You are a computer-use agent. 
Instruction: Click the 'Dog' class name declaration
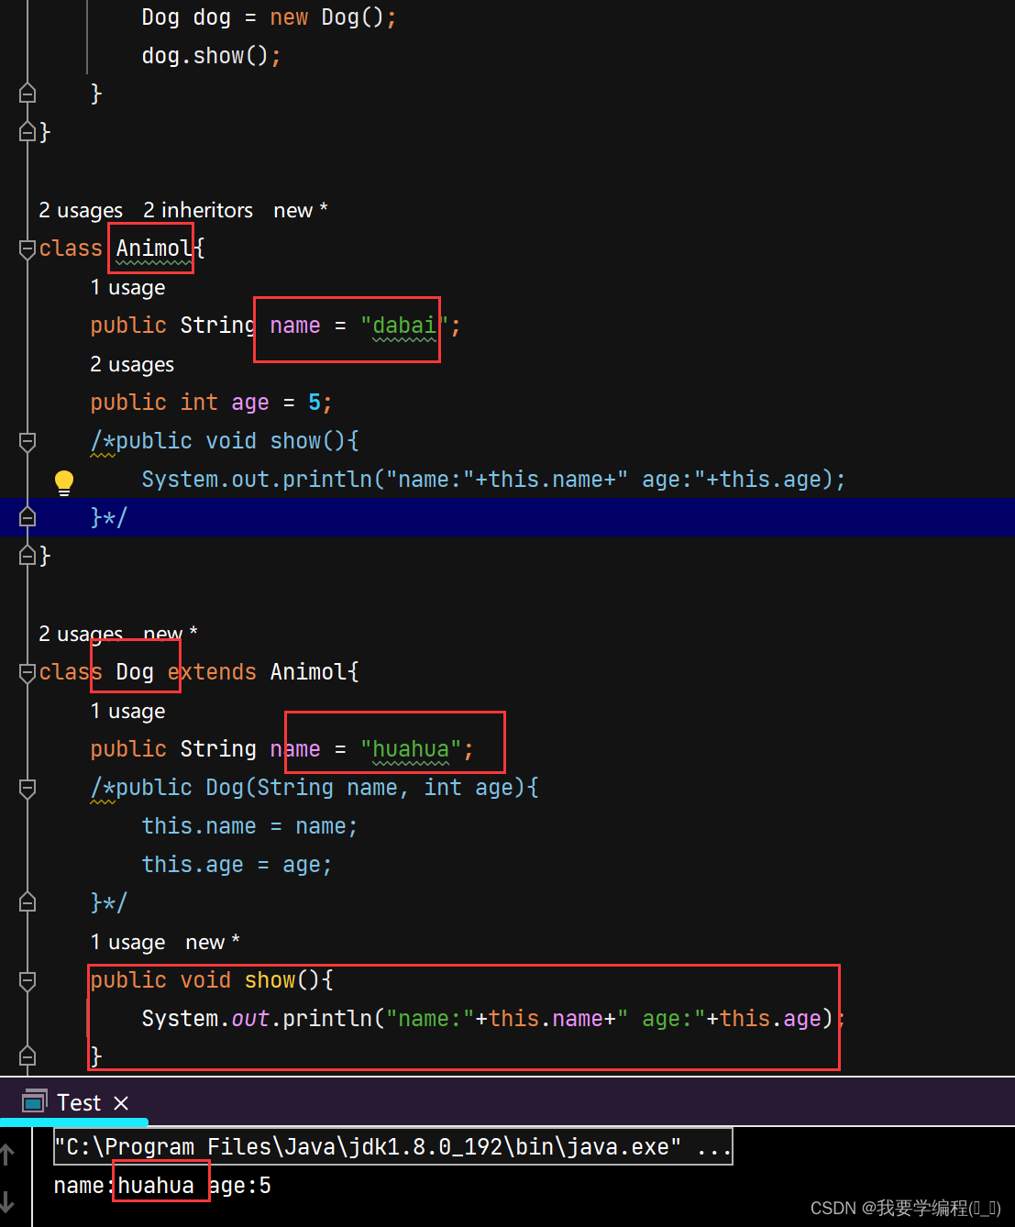(x=135, y=672)
